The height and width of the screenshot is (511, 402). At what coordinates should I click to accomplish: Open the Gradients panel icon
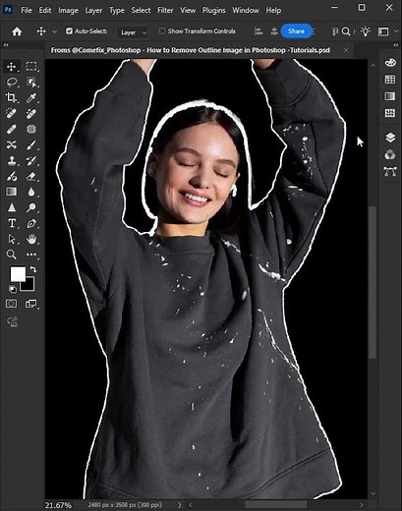(x=390, y=96)
